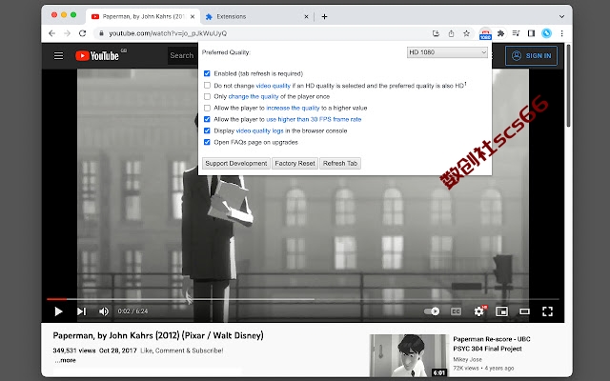The image size is (610, 381).
Task: Go forward using browser forward arrow
Action: point(67,33)
